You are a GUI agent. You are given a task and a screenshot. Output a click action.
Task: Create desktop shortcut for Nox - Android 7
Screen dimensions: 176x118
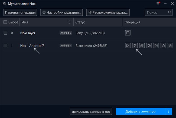point(135,46)
